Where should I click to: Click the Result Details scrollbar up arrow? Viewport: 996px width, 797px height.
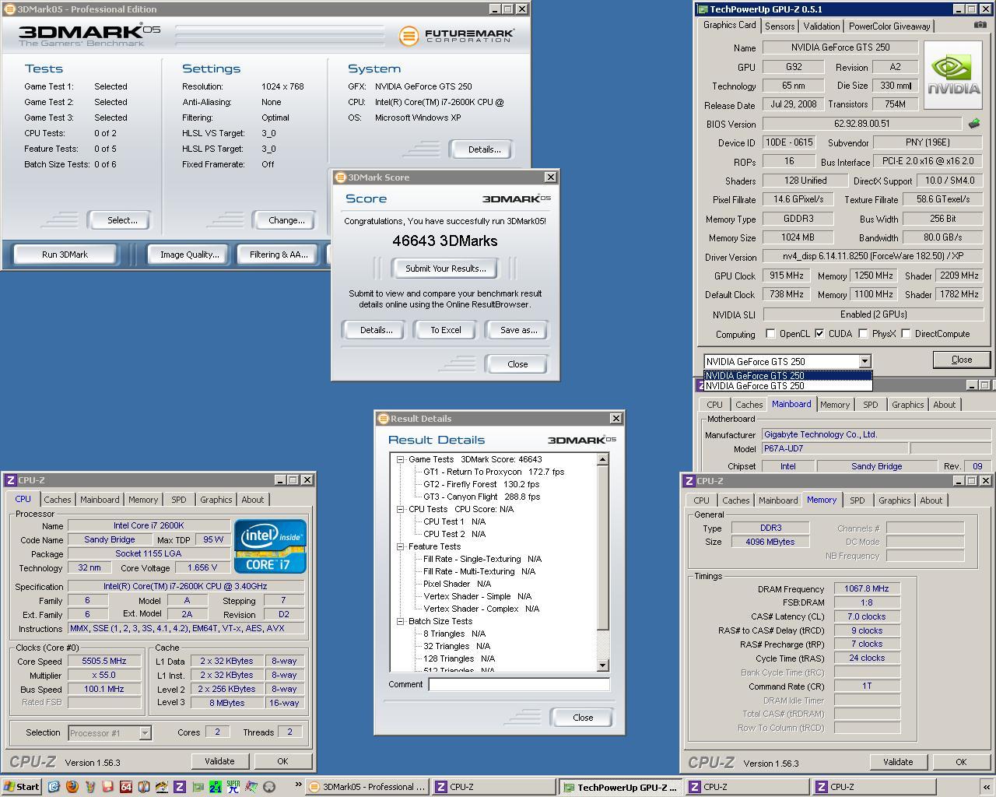602,459
